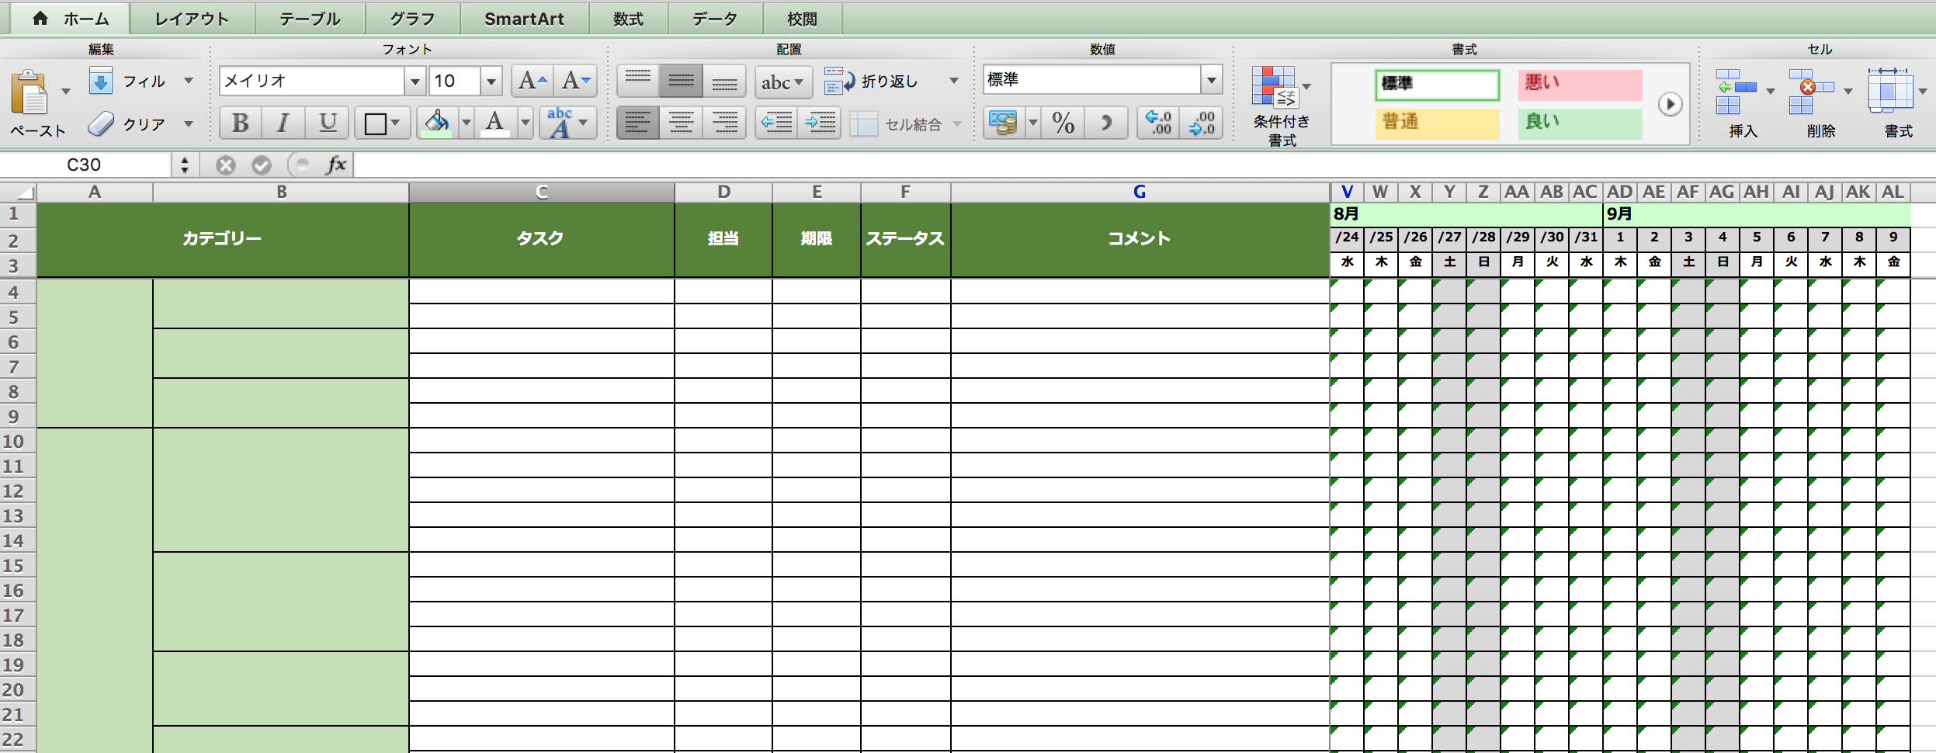Click the Insert cells (挿入) icon
This screenshot has width=1936, height=753.
coord(1736,92)
